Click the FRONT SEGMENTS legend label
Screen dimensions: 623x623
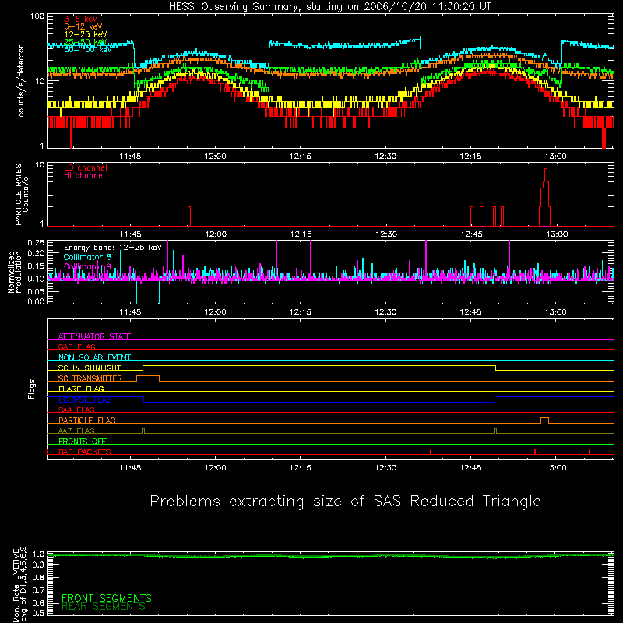pyautogui.click(x=107, y=598)
